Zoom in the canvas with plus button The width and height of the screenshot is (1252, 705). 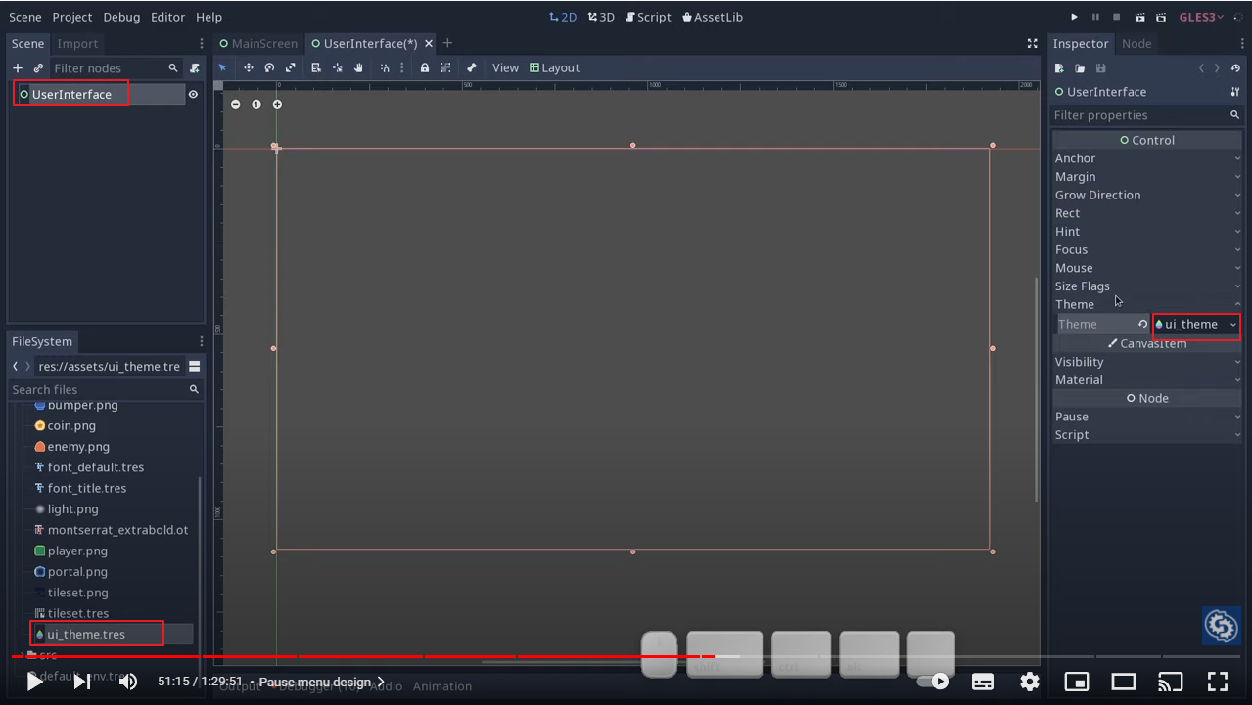point(277,104)
